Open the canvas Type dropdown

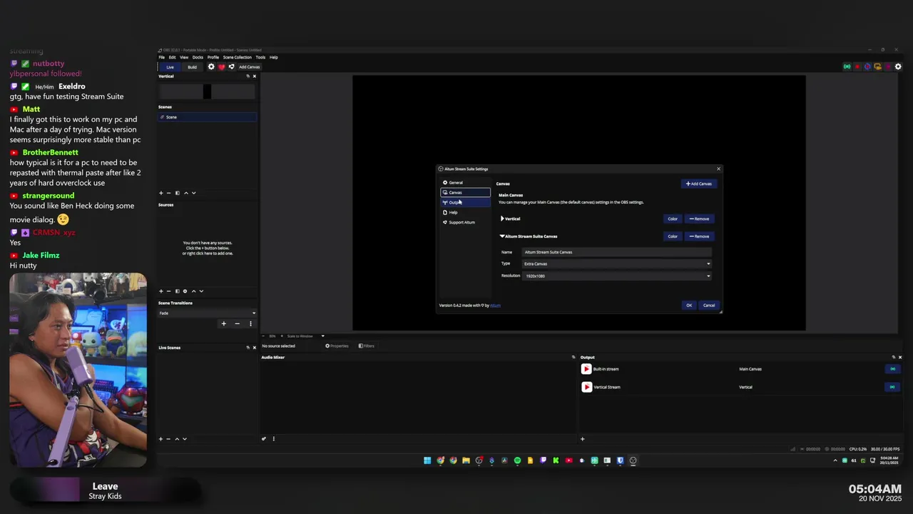click(x=616, y=264)
